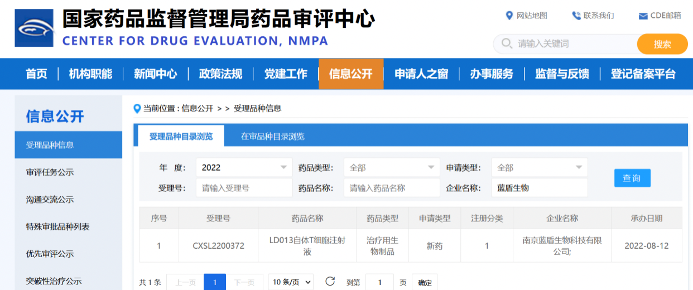The width and height of the screenshot is (693, 290).
Task: Click the 当前位置 location pin icon
Action: 137,108
